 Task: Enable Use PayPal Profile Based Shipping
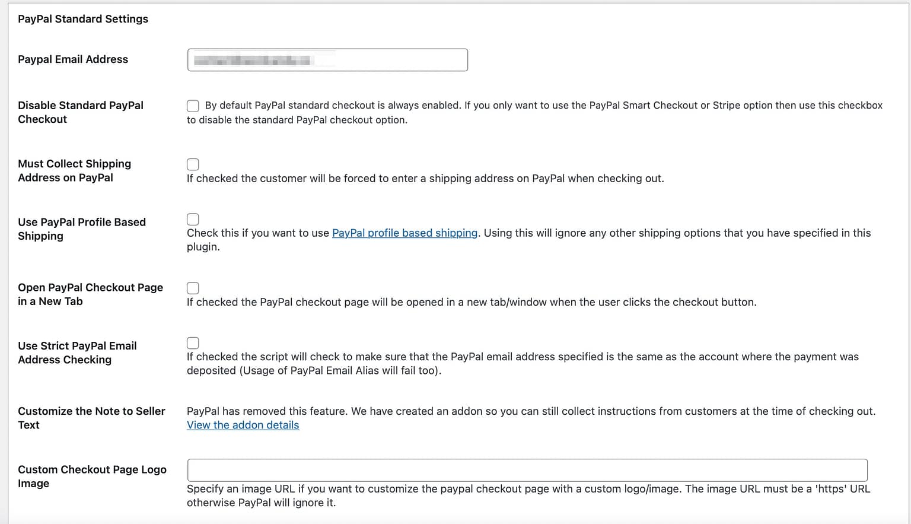[x=193, y=219]
